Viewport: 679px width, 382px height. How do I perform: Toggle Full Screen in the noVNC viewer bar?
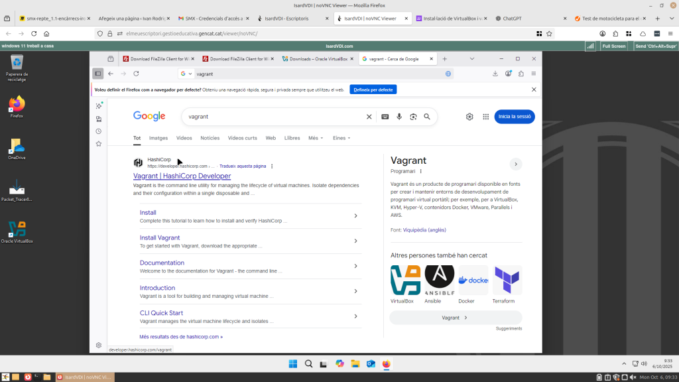pos(613,46)
